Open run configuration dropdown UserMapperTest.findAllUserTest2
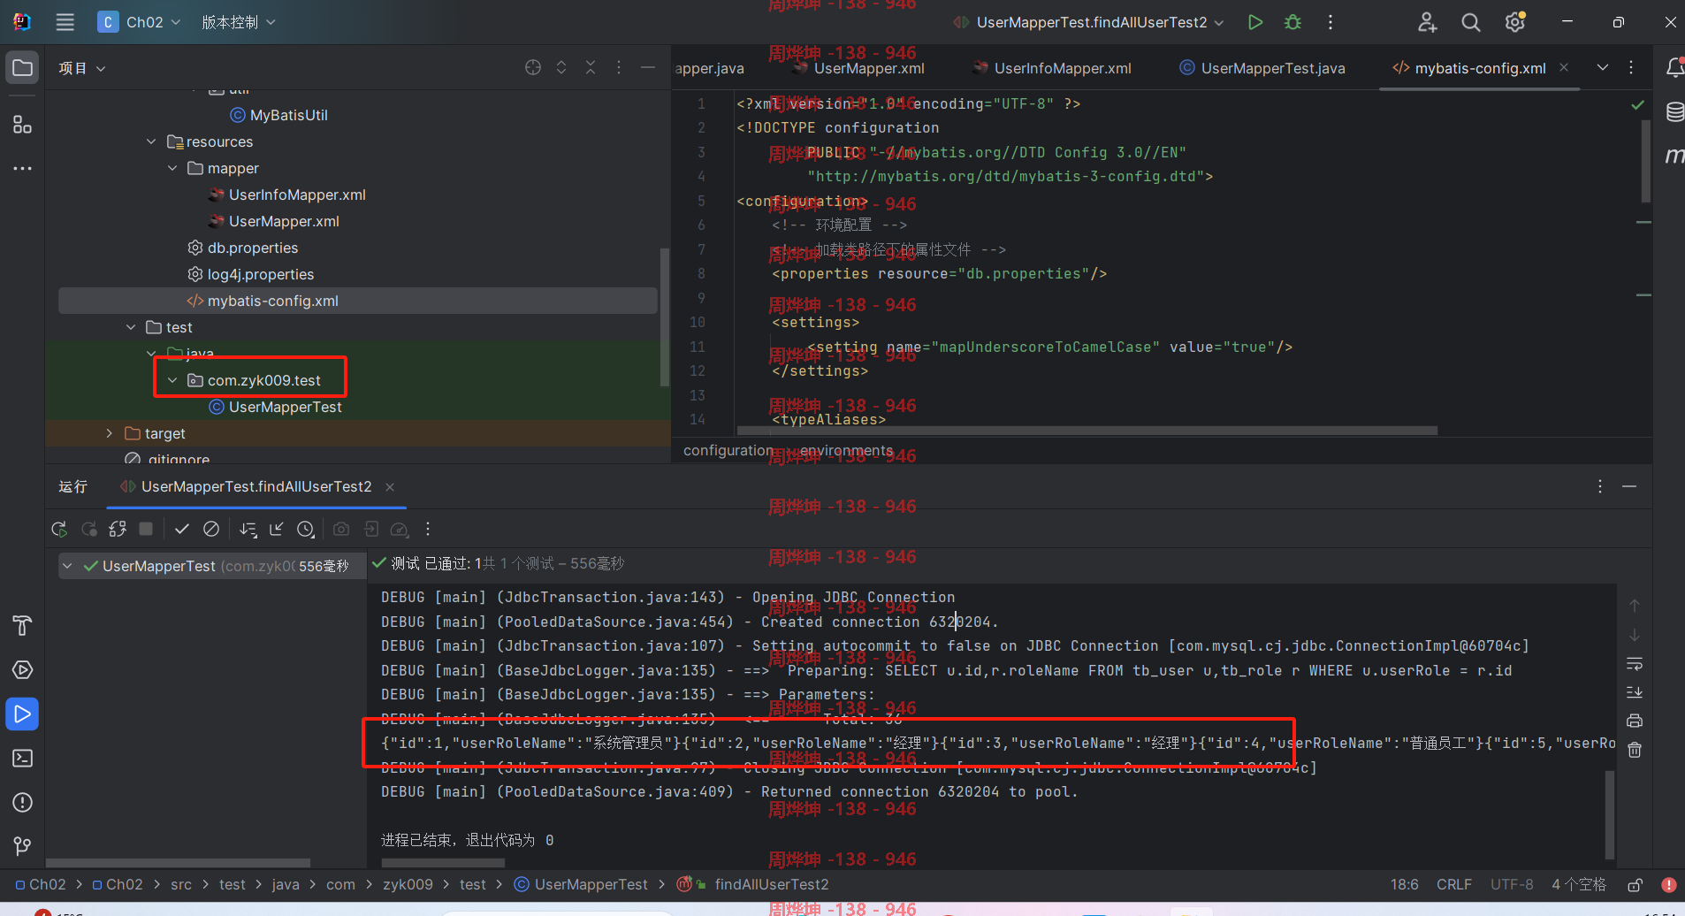1685x916 pixels. (x=1088, y=22)
